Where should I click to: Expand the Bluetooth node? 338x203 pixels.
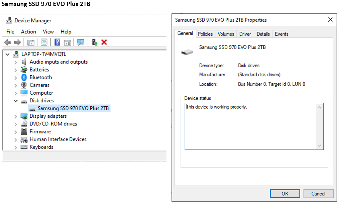click(15, 78)
